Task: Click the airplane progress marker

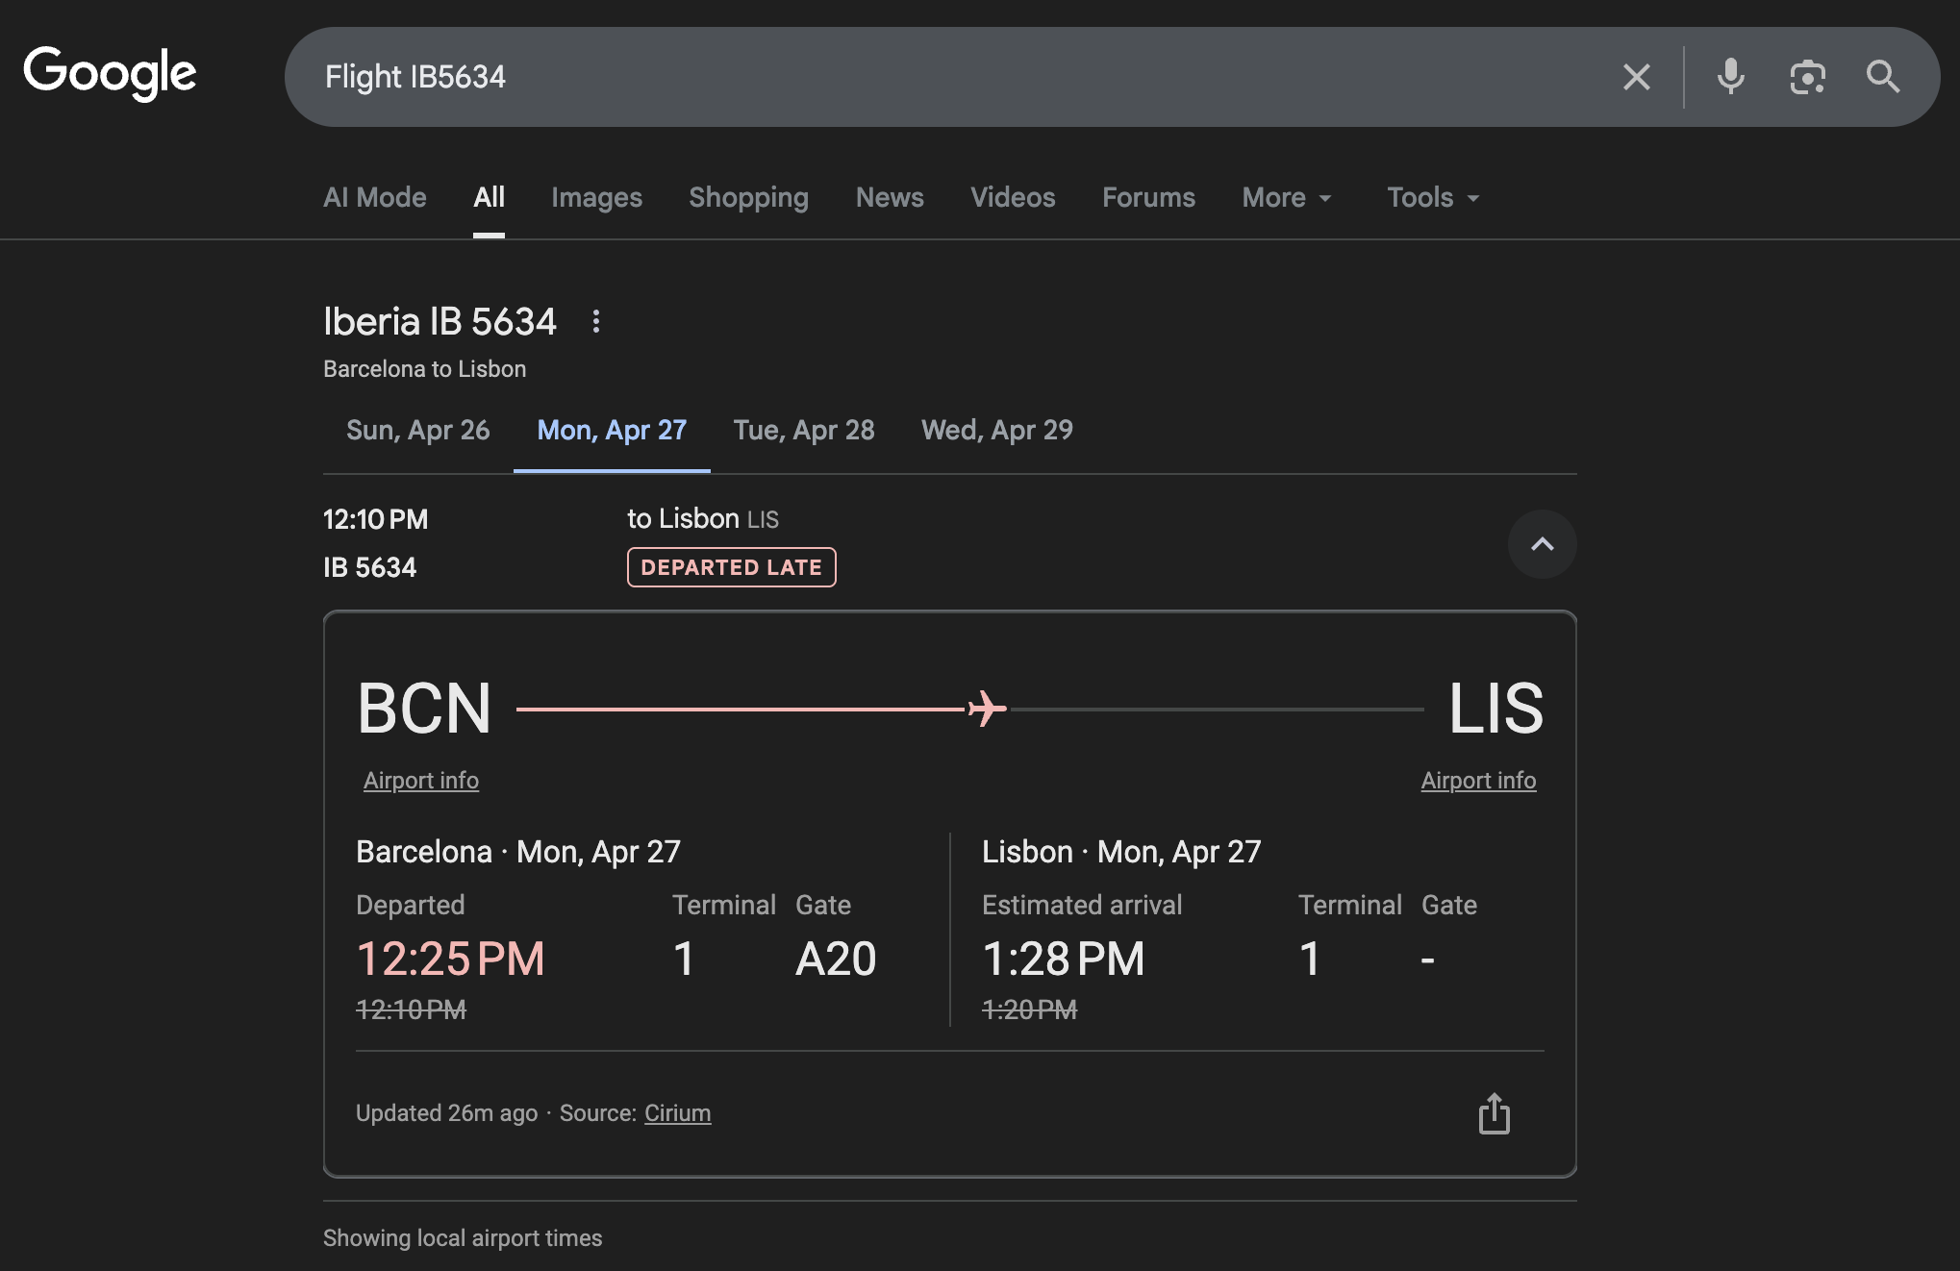Action: click(987, 710)
